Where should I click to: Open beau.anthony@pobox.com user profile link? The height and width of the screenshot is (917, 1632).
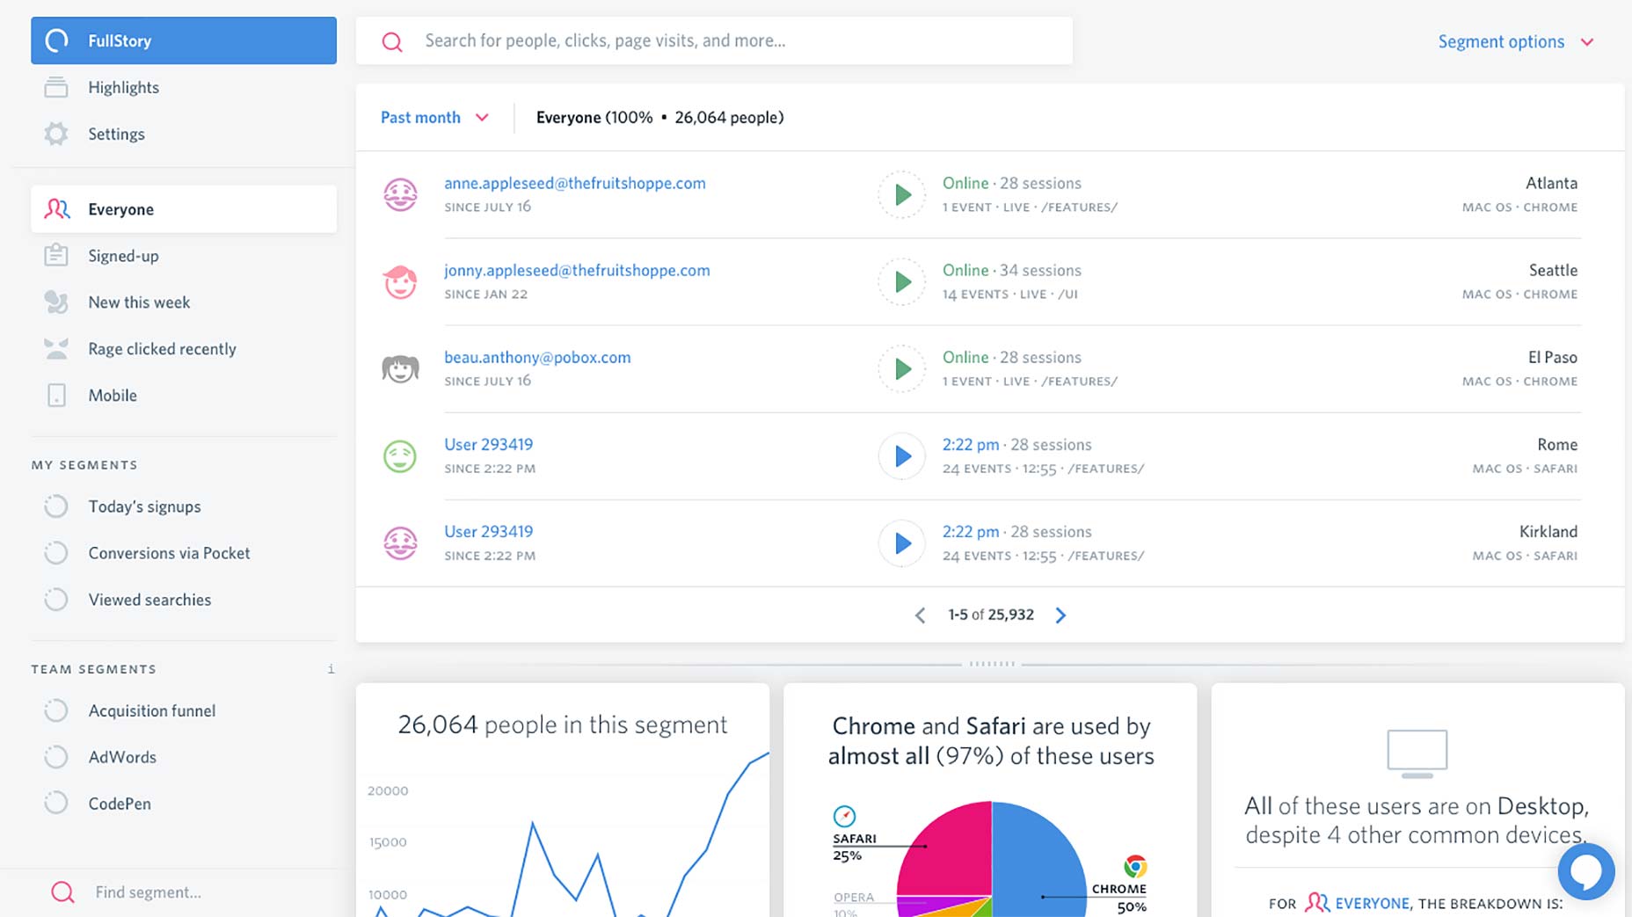(537, 357)
